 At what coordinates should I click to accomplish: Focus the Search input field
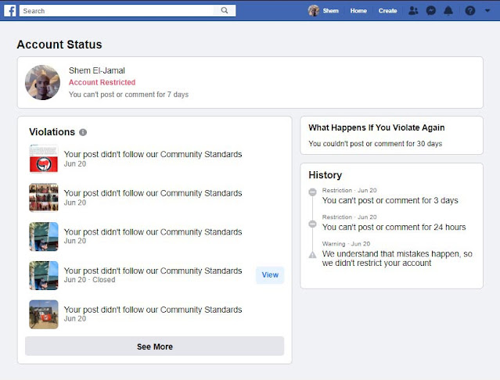tap(117, 10)
